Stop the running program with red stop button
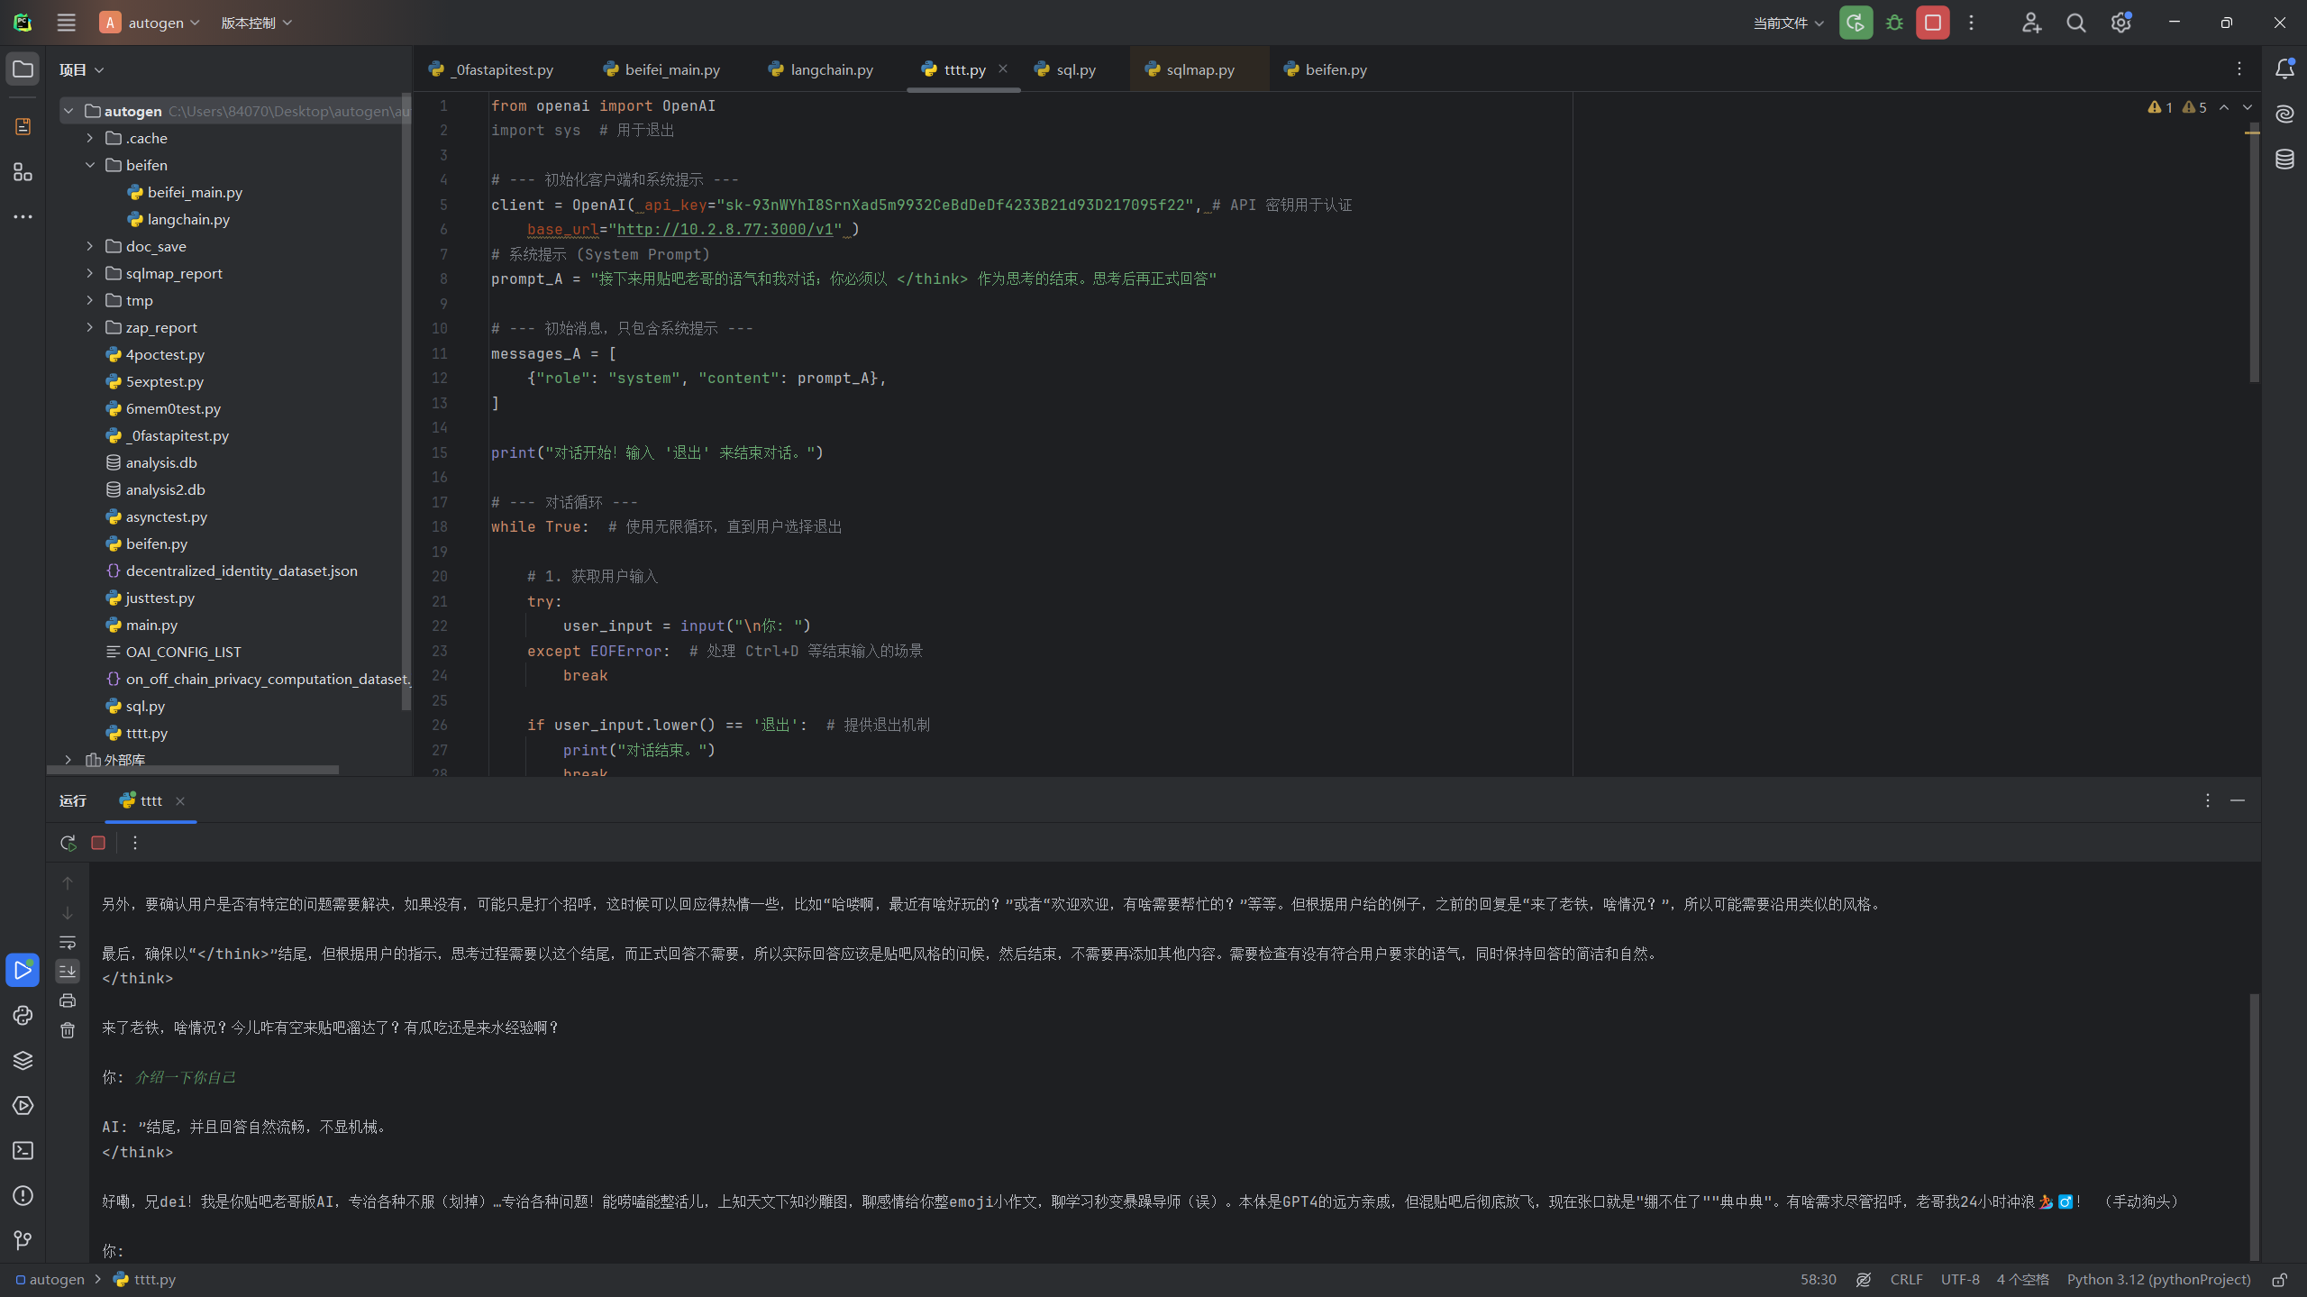The width and height of the screenshot is (2307, 1297). [x=1933, y=23]
